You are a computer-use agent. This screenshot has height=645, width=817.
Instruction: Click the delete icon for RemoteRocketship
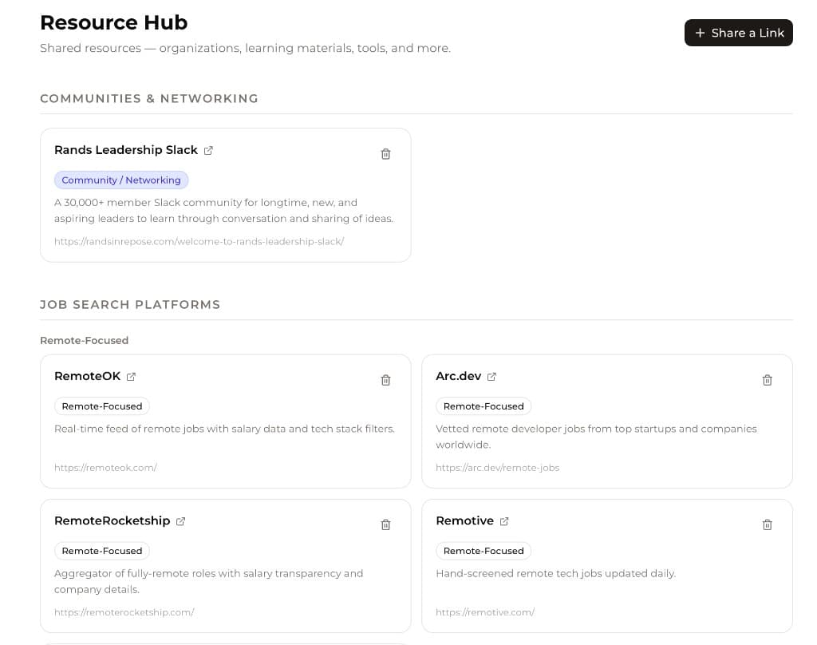point(385,524)
